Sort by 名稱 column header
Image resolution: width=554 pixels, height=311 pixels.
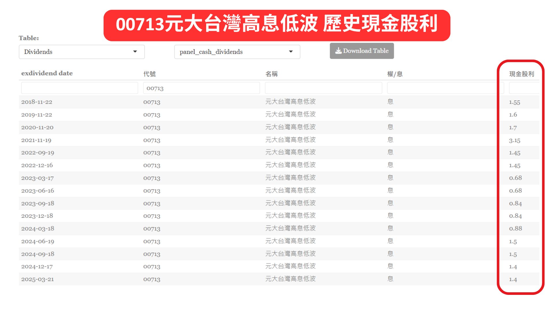[272, 74]
